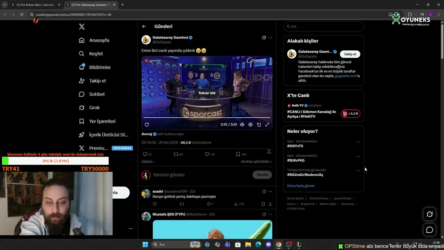This screenshot has width=444, height=250.
Task: View analytics on azadd's comment
Action: (239, 204)
